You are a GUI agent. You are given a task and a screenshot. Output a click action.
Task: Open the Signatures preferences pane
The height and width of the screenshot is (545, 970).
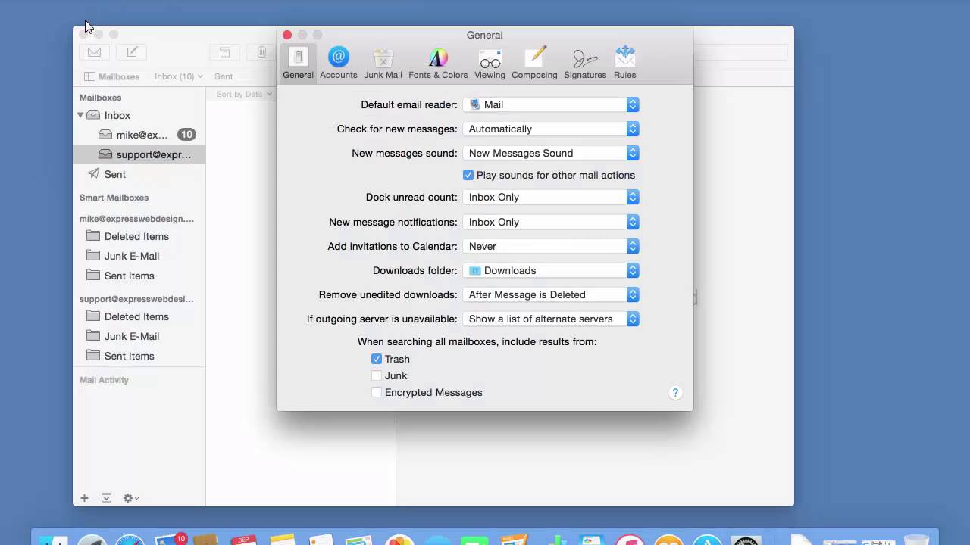click(x=584, y=64)
